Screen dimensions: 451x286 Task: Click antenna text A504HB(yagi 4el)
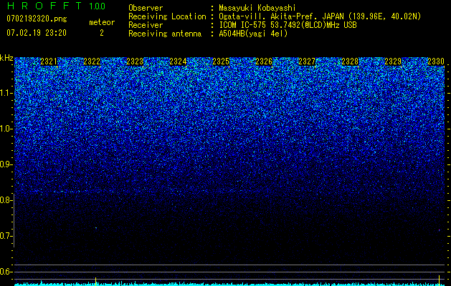pos(253,34)
